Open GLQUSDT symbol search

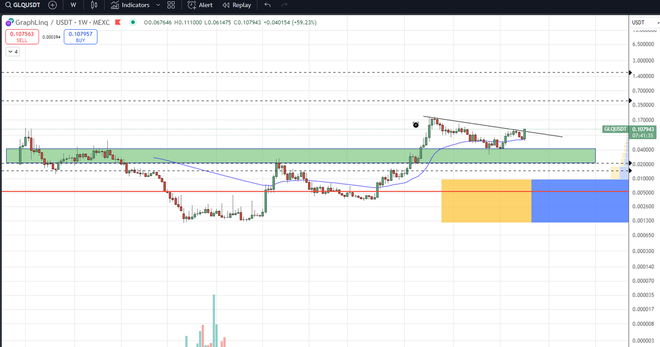coord(24,5)
